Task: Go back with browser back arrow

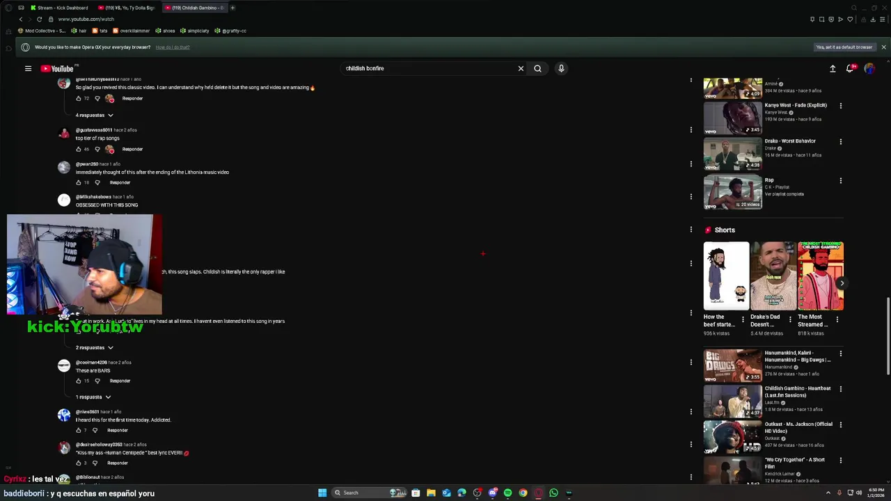Action: (x=21, y=19)
